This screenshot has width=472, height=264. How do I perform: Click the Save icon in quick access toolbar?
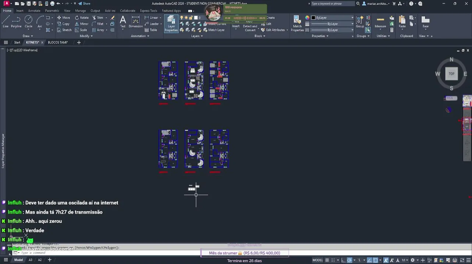[x=29, y=4]
